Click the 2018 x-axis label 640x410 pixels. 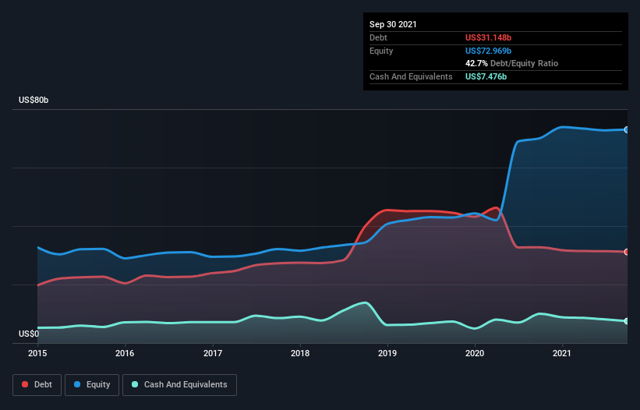coord(300,353)
